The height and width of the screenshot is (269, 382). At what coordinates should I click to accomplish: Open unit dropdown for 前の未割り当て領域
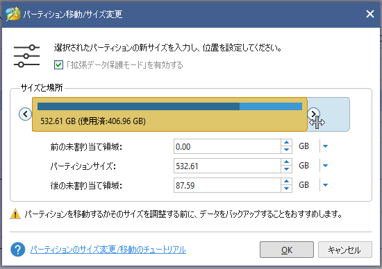tap(325, 146)
